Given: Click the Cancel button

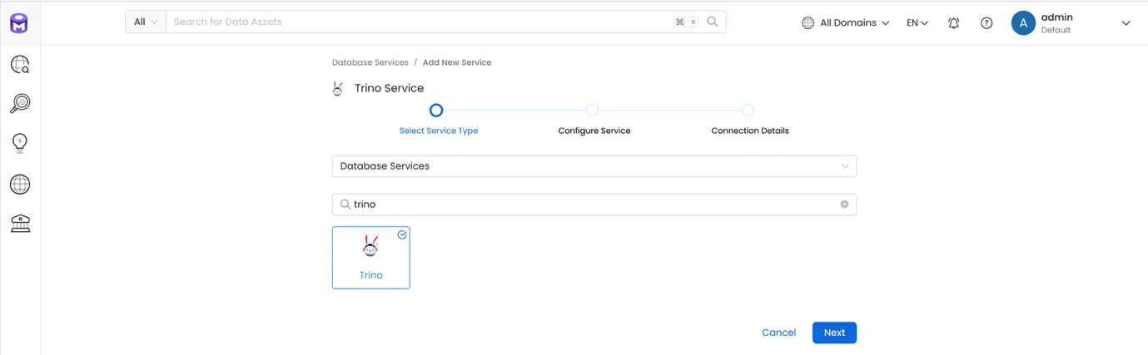Looking at the screenshot, I should [x=778, y=333].
